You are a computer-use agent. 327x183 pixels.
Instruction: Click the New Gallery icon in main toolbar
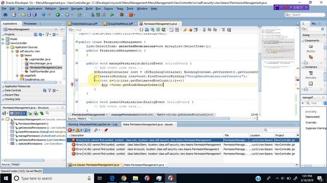(14, 15)
